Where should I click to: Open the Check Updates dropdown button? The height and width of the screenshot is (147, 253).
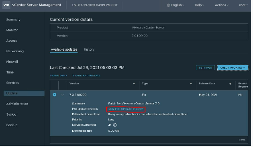point(233,68)
